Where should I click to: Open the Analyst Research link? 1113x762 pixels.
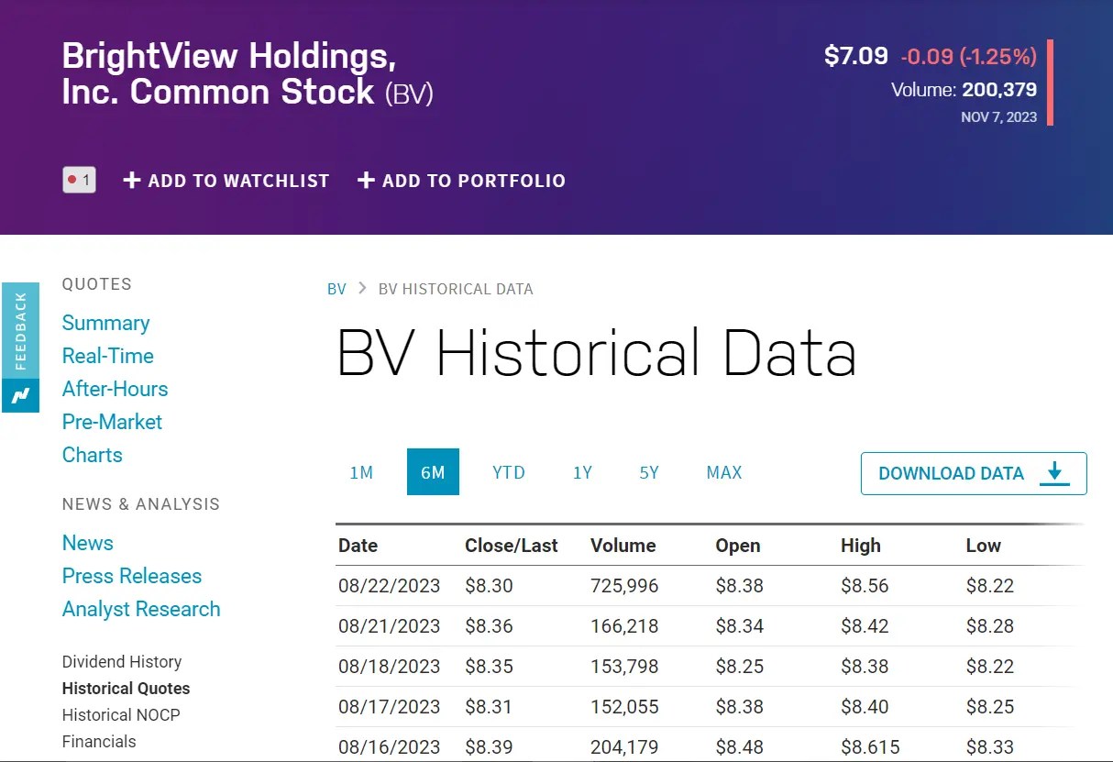pos(141,608)
